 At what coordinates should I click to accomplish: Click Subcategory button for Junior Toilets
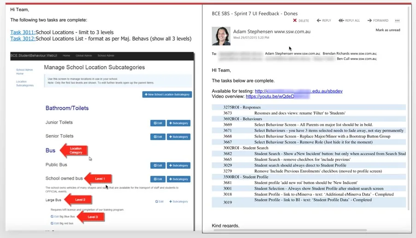(x=178, y=123)
